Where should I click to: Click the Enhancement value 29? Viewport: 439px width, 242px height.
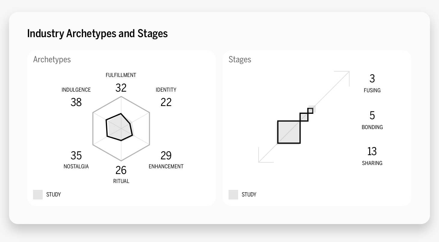[166, 156]
